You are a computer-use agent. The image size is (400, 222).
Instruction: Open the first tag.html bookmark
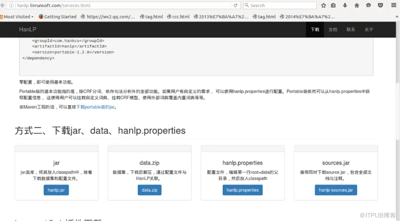[152, 17]
